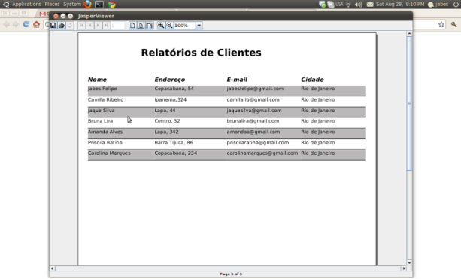Set view to actual size
The height and width of the screenshot is (279, 461).
[132, 26]
